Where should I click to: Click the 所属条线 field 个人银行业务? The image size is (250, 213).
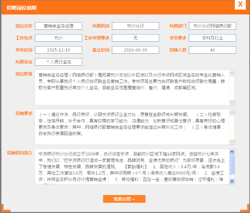[x=59, y=62]
